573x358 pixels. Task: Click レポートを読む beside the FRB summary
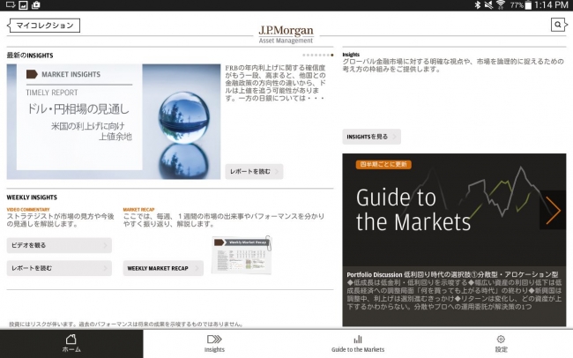pos(254,171)
